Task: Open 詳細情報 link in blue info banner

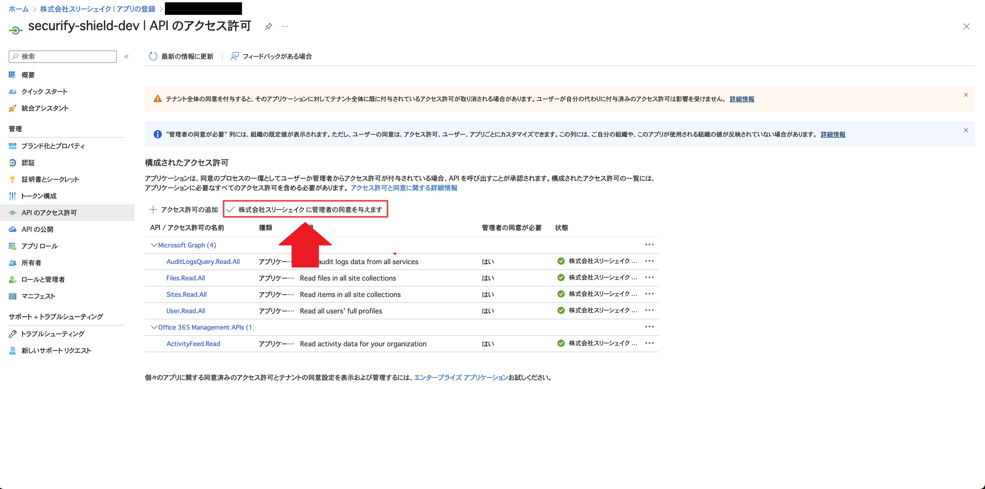Action: click(833, 135)
